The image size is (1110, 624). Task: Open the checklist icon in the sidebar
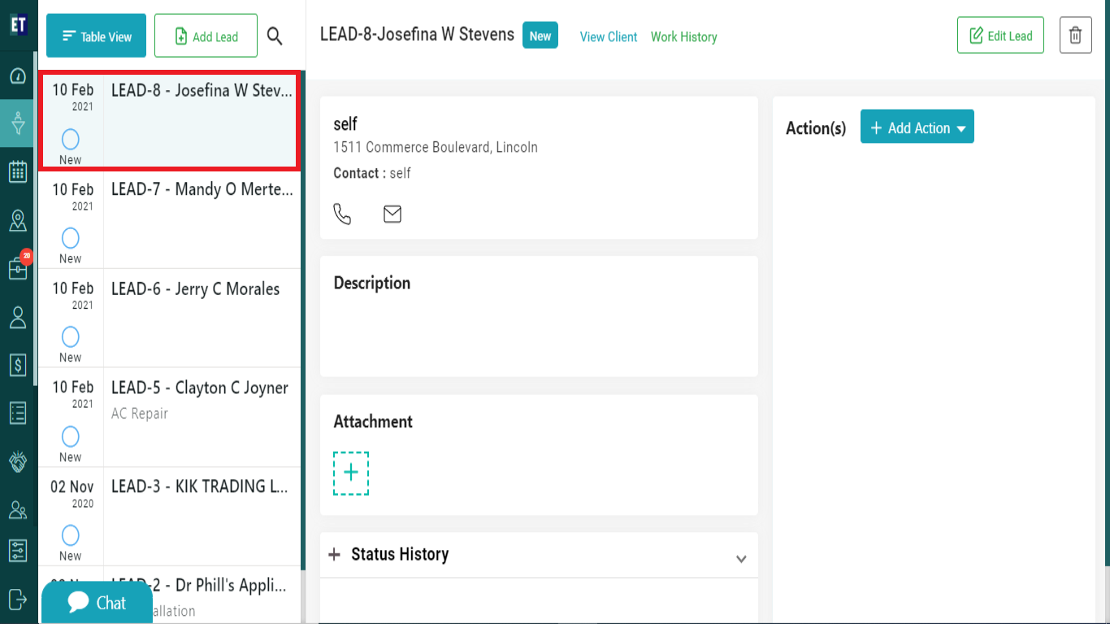coord(18,413)
